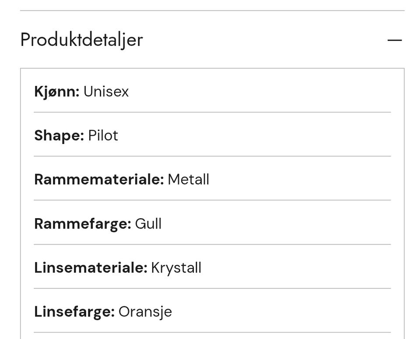Click the Linsefarge label
Screen dimensions: 420x339
point(74,312)
